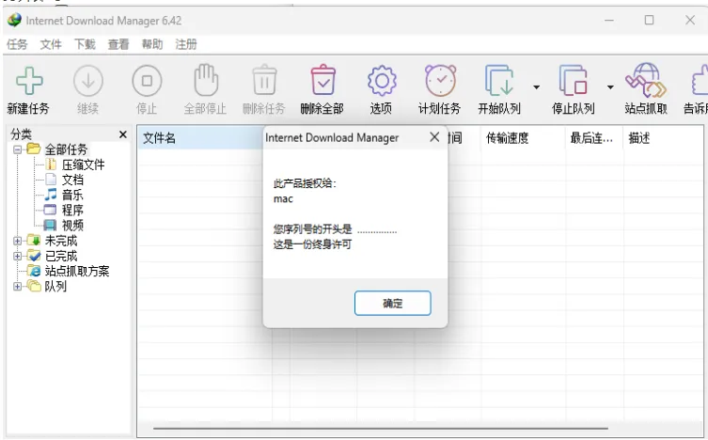
Task: Click the 确定 button in the dialog
Action: point(392,303)
